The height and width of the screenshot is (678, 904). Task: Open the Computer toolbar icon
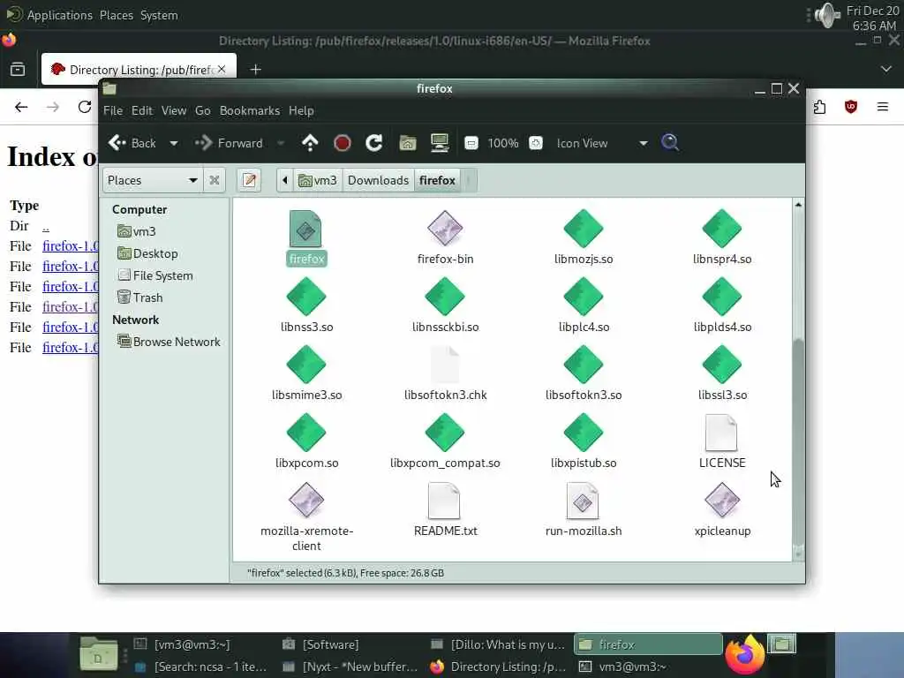pos(440,143)
